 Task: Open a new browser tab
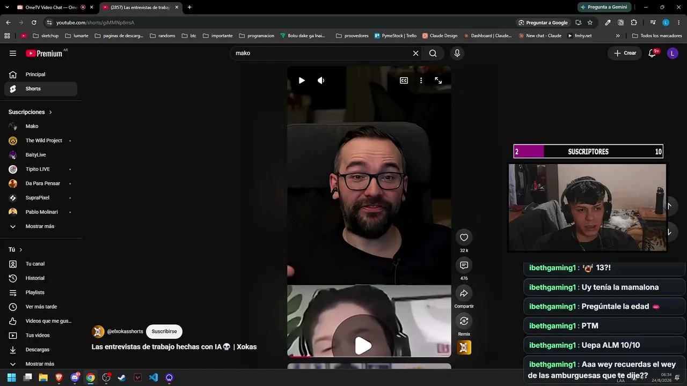click(189, 8)
